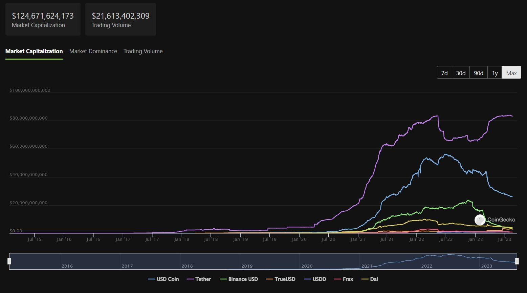Choose the 90d range button
This screenshot has width=527, height=293.
click(479, 73)
